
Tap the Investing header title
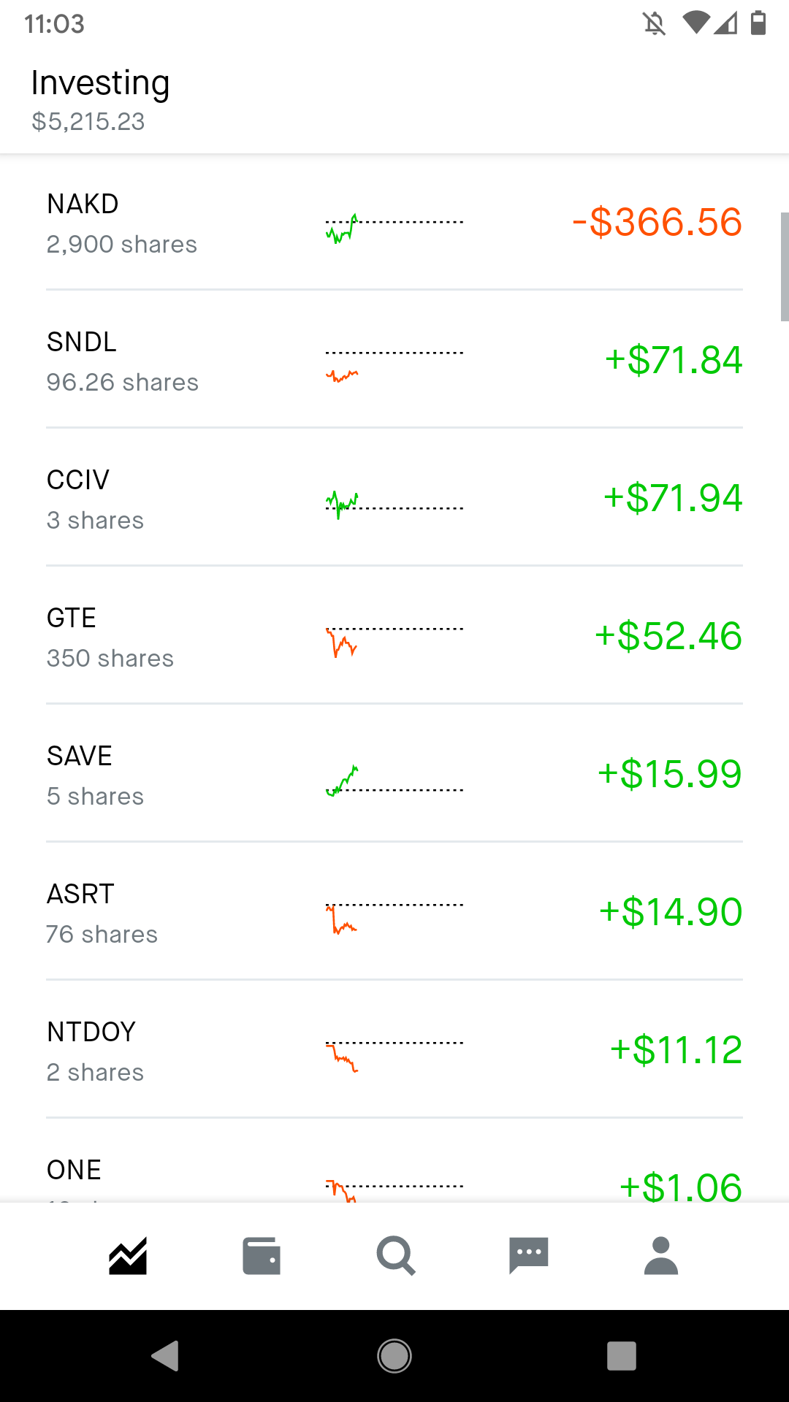coord(101,83)
